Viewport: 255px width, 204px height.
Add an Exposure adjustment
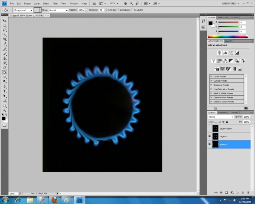coord(237,53)
